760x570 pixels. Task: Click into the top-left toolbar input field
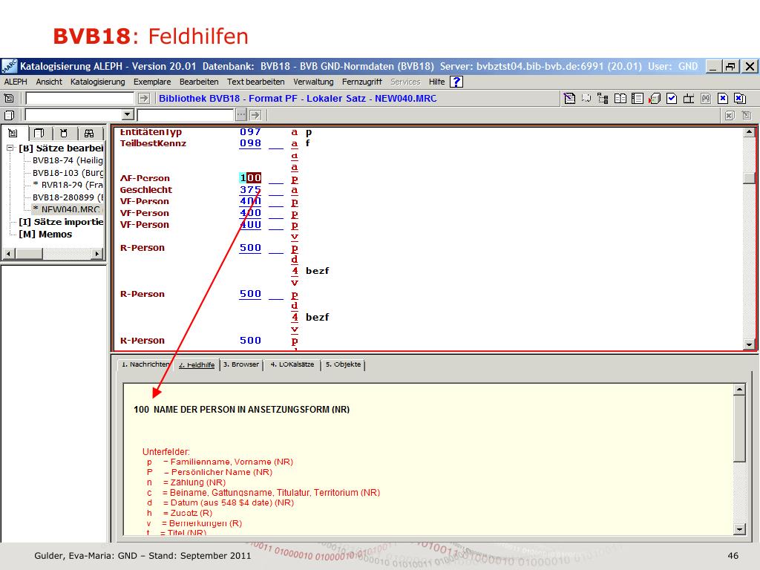click(x=80, y=98)
